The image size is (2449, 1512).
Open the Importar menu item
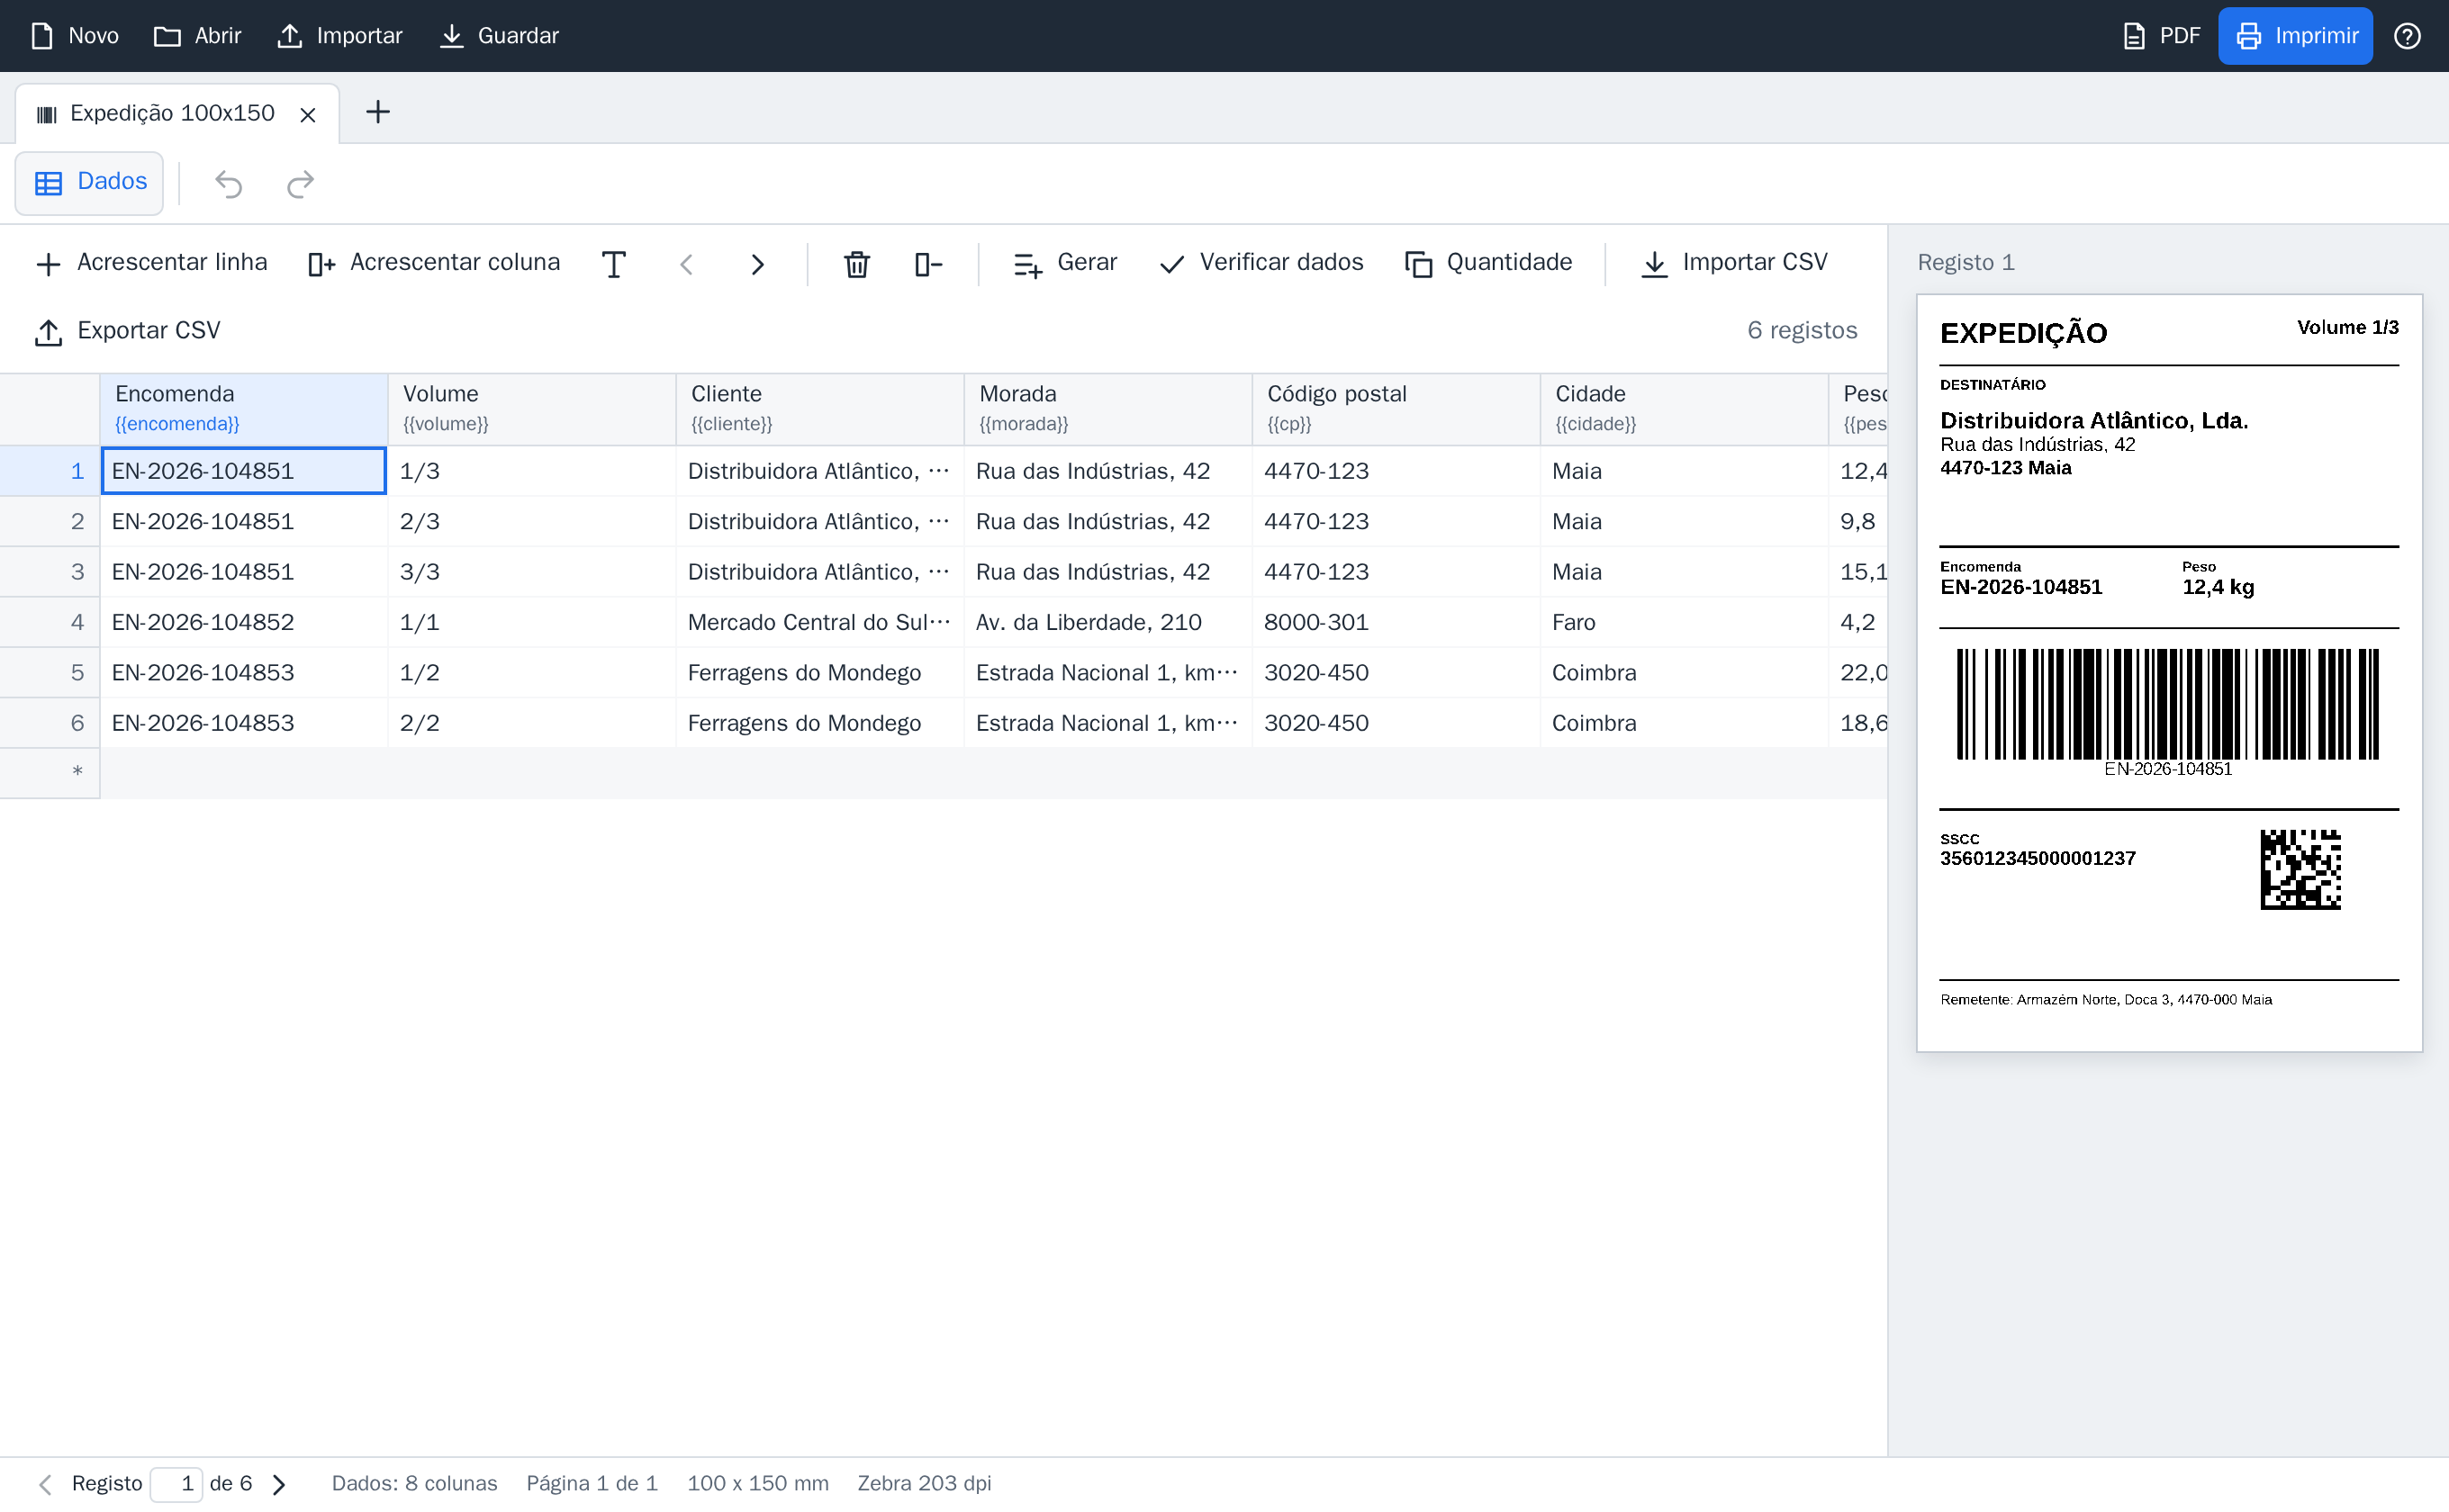340,36
